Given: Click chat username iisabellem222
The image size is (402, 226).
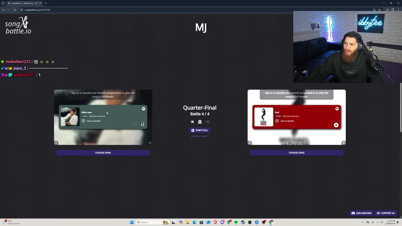Looking at the screenshot, I should coord(18,62).
